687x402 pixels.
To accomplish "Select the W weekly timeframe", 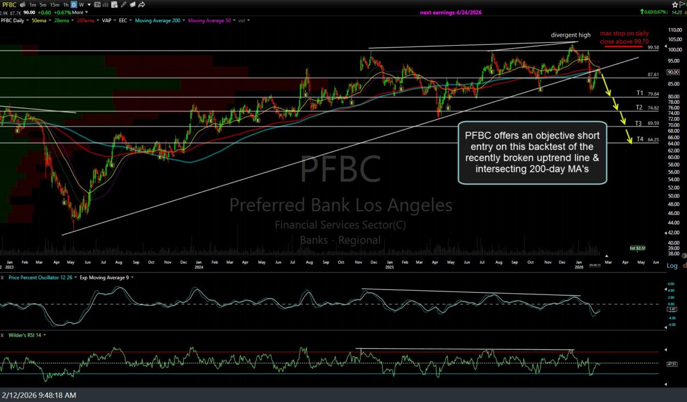I will pyautogui.click(x=81, y=5).
